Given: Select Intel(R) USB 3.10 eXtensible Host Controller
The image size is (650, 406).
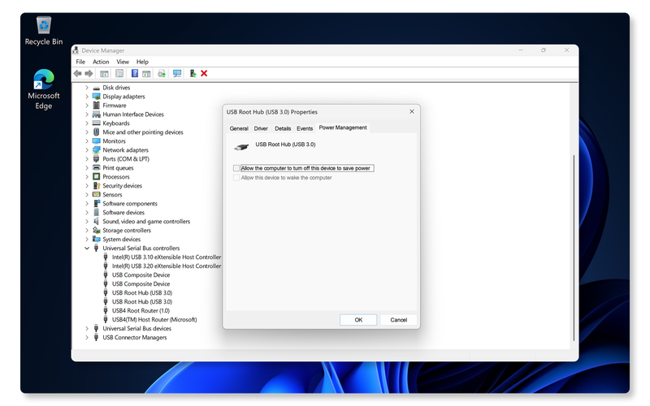Looking at the screenshot, I should 166,257.
